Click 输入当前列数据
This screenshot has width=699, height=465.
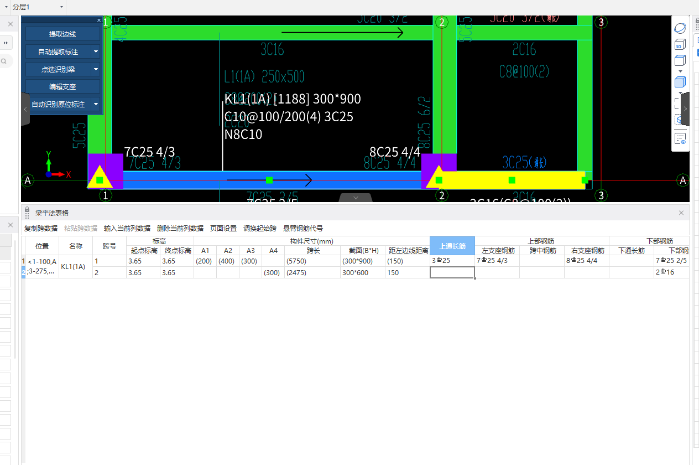click(127, 228)
